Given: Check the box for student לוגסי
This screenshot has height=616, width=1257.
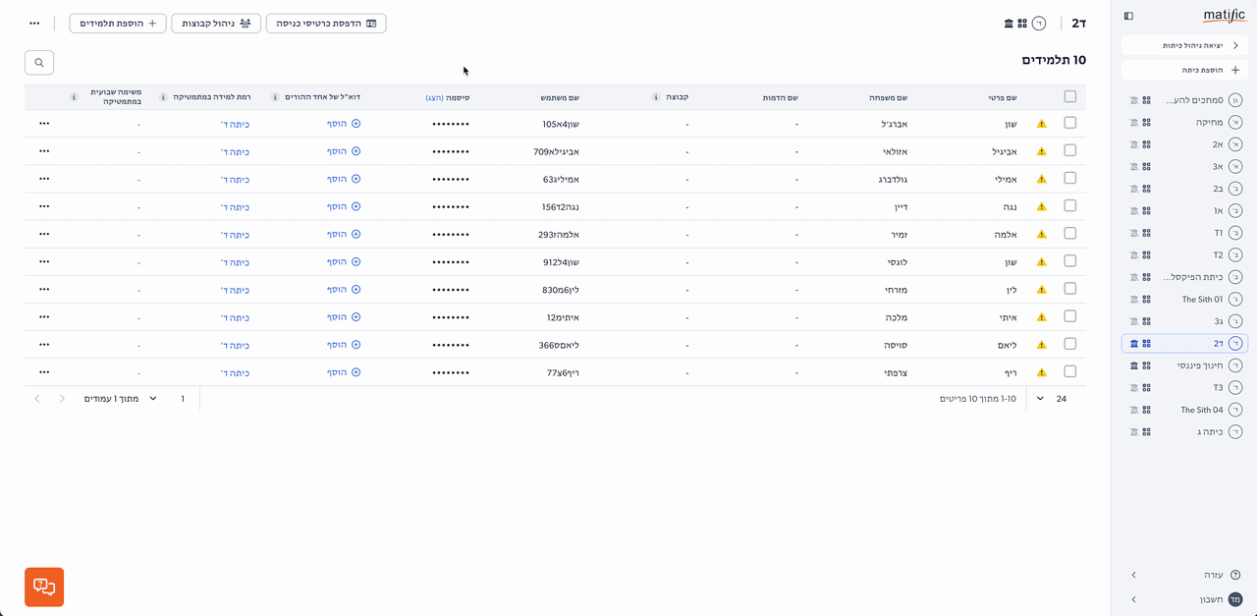Looking at the screenshot, I should click(1070, 260).
